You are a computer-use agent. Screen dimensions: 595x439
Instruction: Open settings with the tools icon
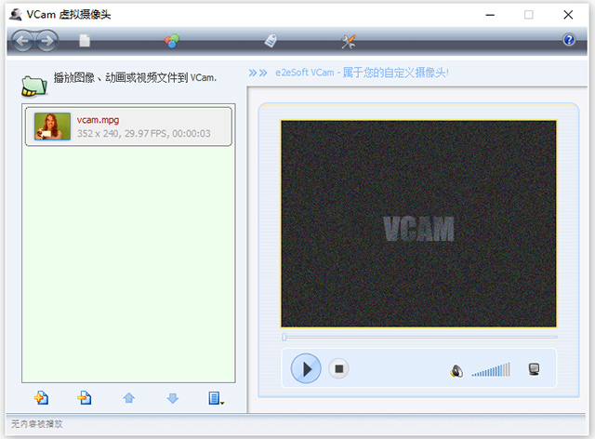(349, 42)
